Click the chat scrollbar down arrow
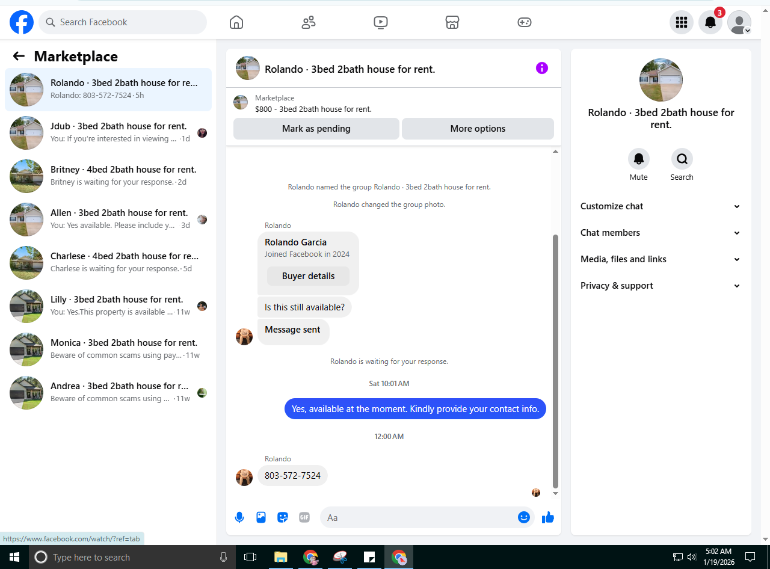 555,493
